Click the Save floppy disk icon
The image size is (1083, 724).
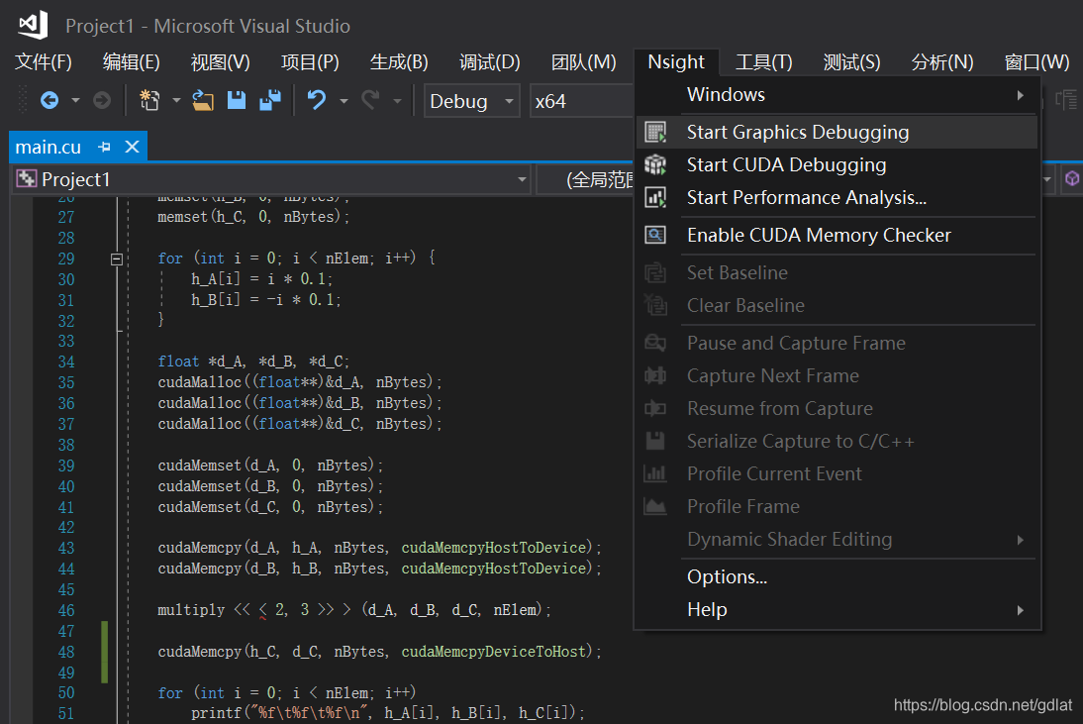[x=237, y=101]
